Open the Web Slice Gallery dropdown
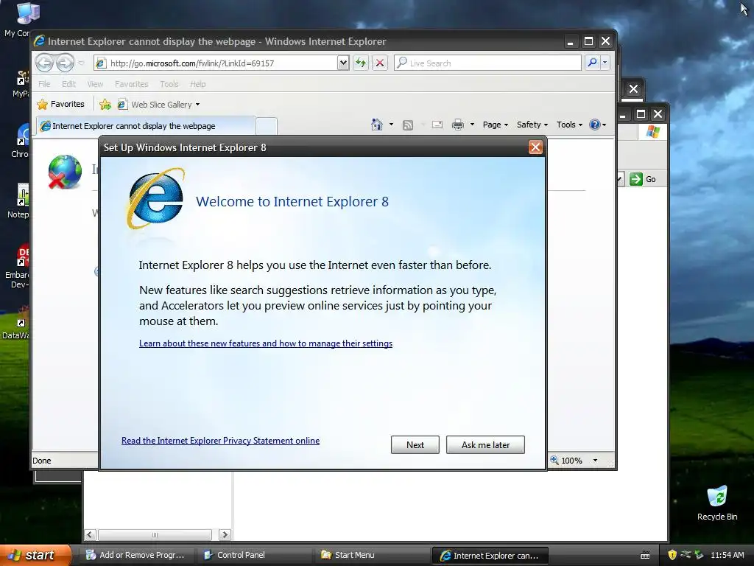The width and height of the screenshot is (754, 566). tap(159, 105)
